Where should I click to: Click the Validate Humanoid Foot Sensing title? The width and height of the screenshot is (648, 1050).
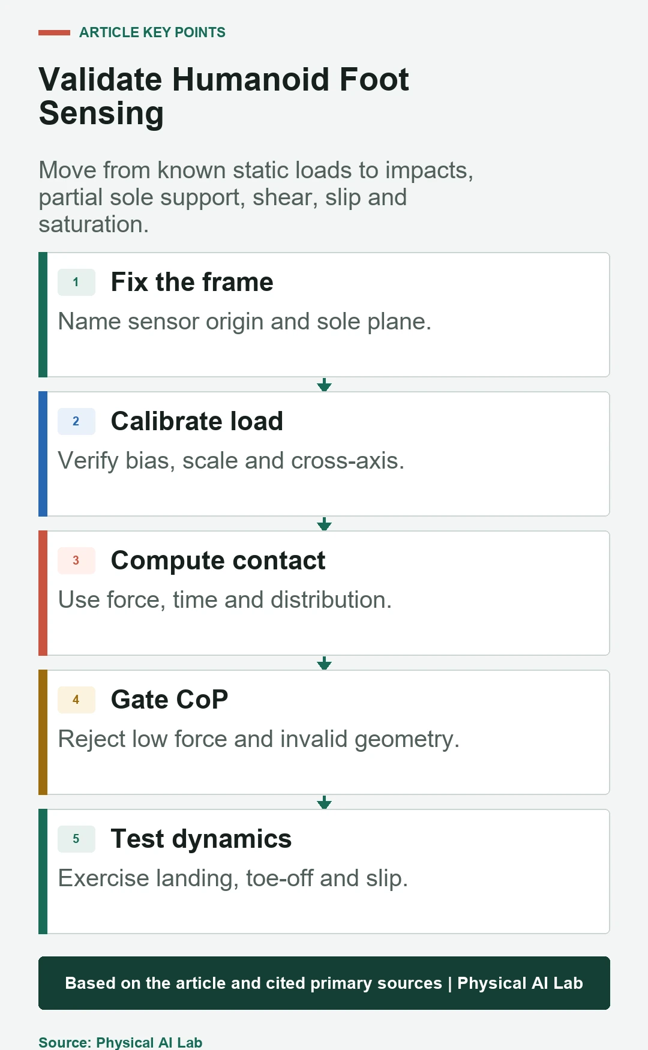coord(223,96)
